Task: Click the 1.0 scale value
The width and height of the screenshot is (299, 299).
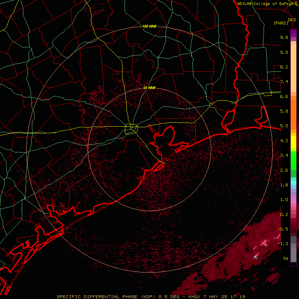Action: click(x=284, y=200)
